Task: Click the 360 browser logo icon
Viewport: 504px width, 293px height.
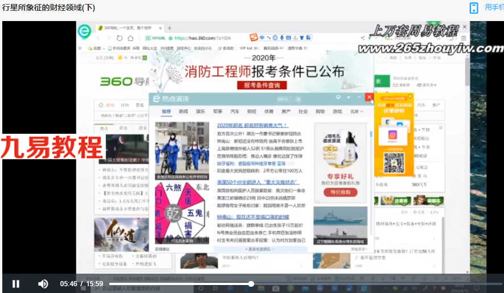Action: (x=84, y=31)
